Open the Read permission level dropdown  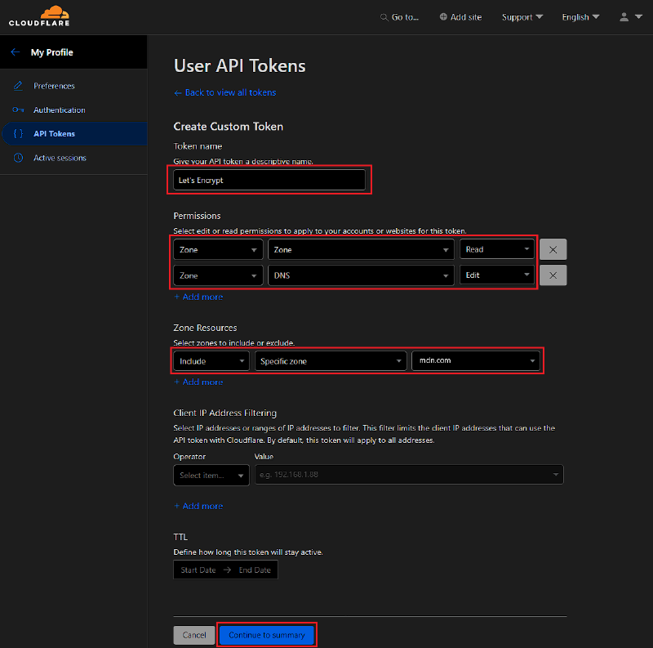point(497,250)
